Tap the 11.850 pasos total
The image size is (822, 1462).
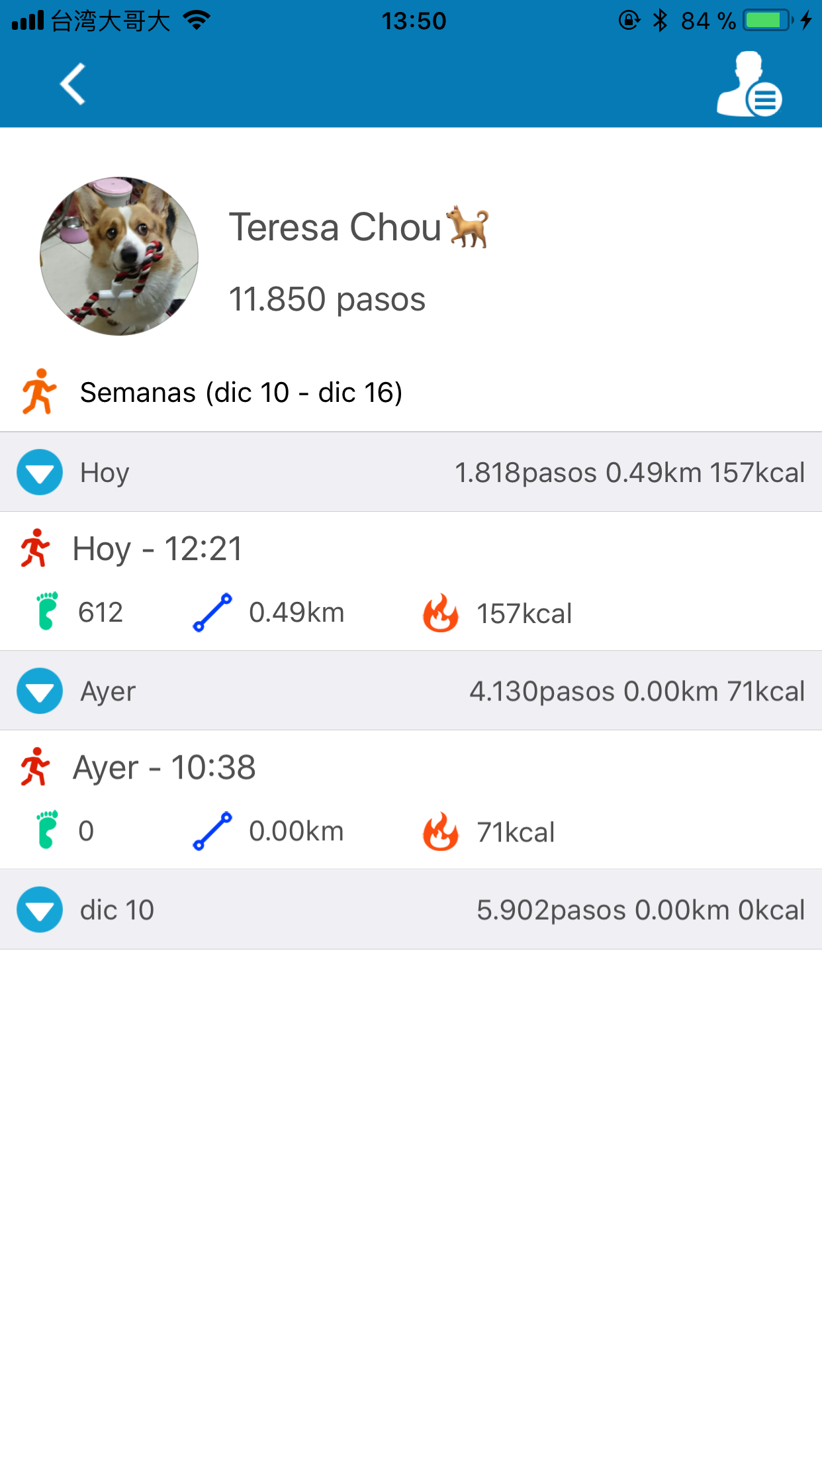click(x=327, y=299)
